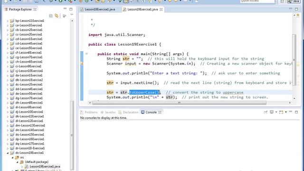Close the Lesson19Exercise1.java editor tab
The height and width of the screenshot is (171, 304).
pyautogui.click(x=161, y=9)
